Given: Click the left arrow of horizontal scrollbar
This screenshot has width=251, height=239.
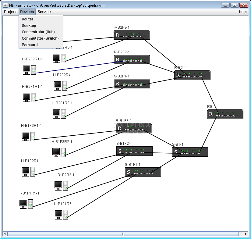Looking at the screenshot, I should (x=5, y=234).
